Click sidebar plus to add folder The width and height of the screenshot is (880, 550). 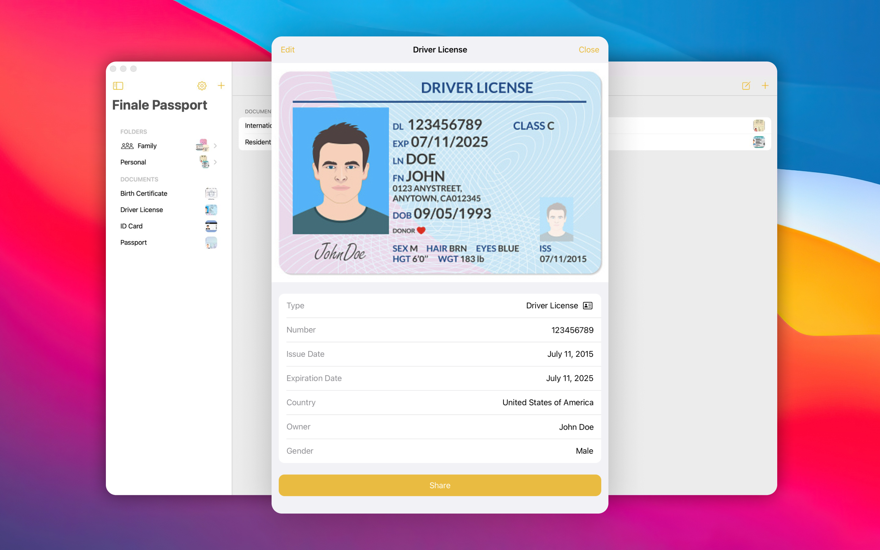(221, 86)
